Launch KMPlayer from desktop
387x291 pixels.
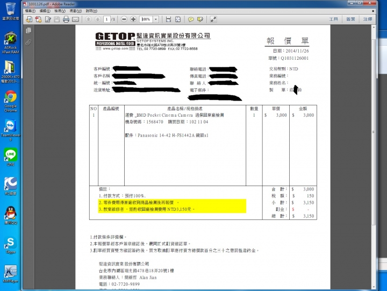point(10,274)
